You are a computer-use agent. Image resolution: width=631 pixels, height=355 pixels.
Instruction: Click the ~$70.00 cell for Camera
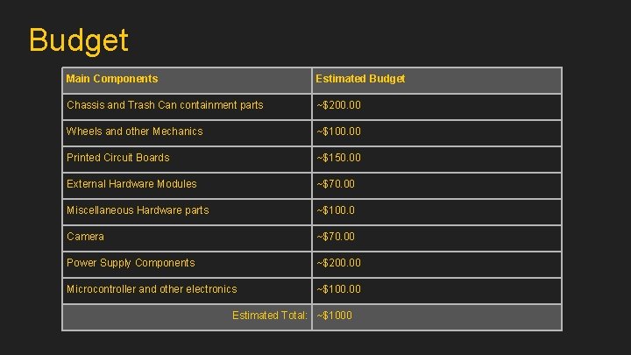coord(336,237)
